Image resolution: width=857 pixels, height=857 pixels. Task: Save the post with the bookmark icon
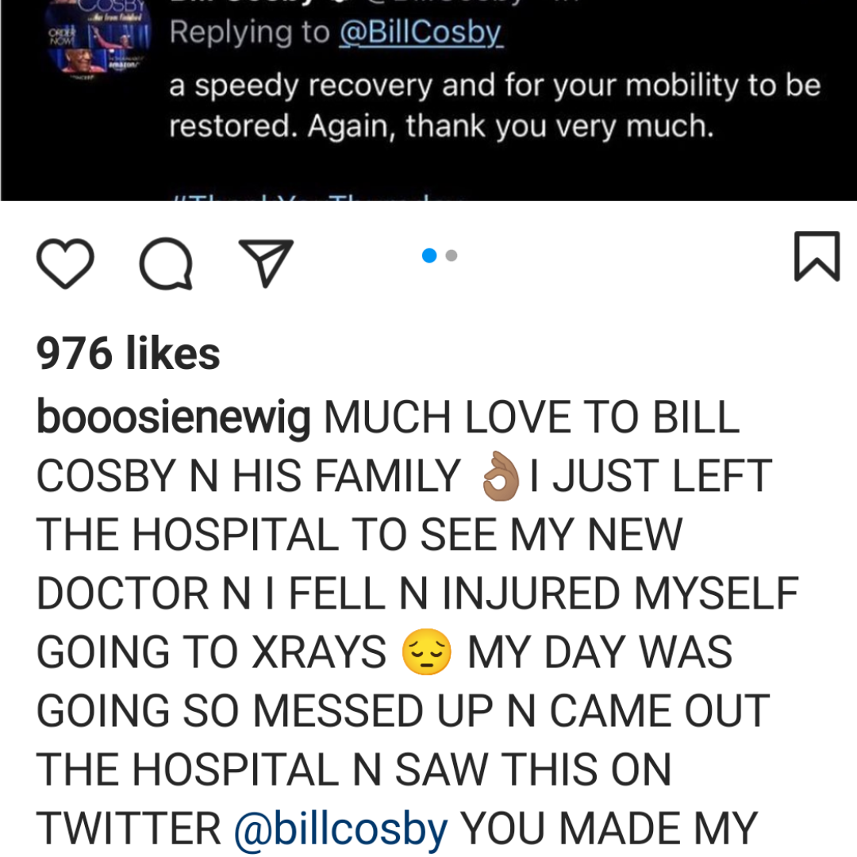pos(817,256)
